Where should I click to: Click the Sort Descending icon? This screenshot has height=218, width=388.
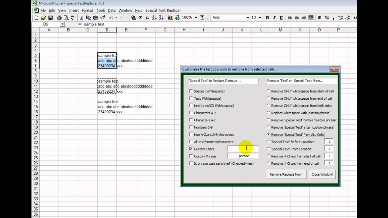coord(161,18)
